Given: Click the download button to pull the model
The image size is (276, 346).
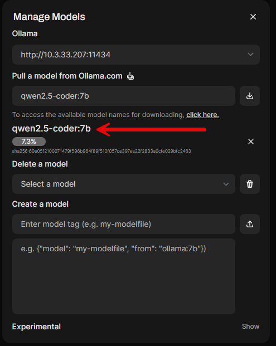Looking at the screenshot, I should (x=249, y=96).
